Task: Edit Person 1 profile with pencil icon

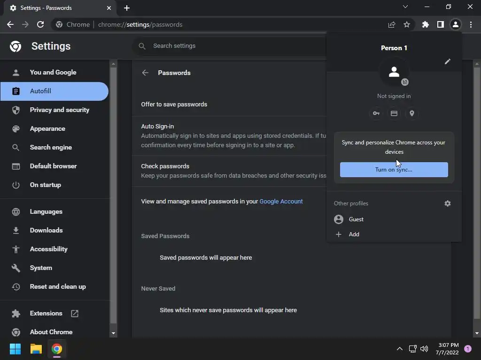Action: point(448,61)
